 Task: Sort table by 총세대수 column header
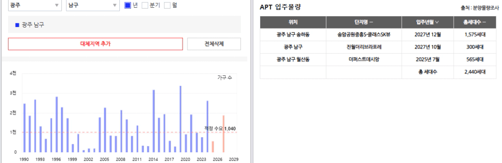(x=475, y=22)
